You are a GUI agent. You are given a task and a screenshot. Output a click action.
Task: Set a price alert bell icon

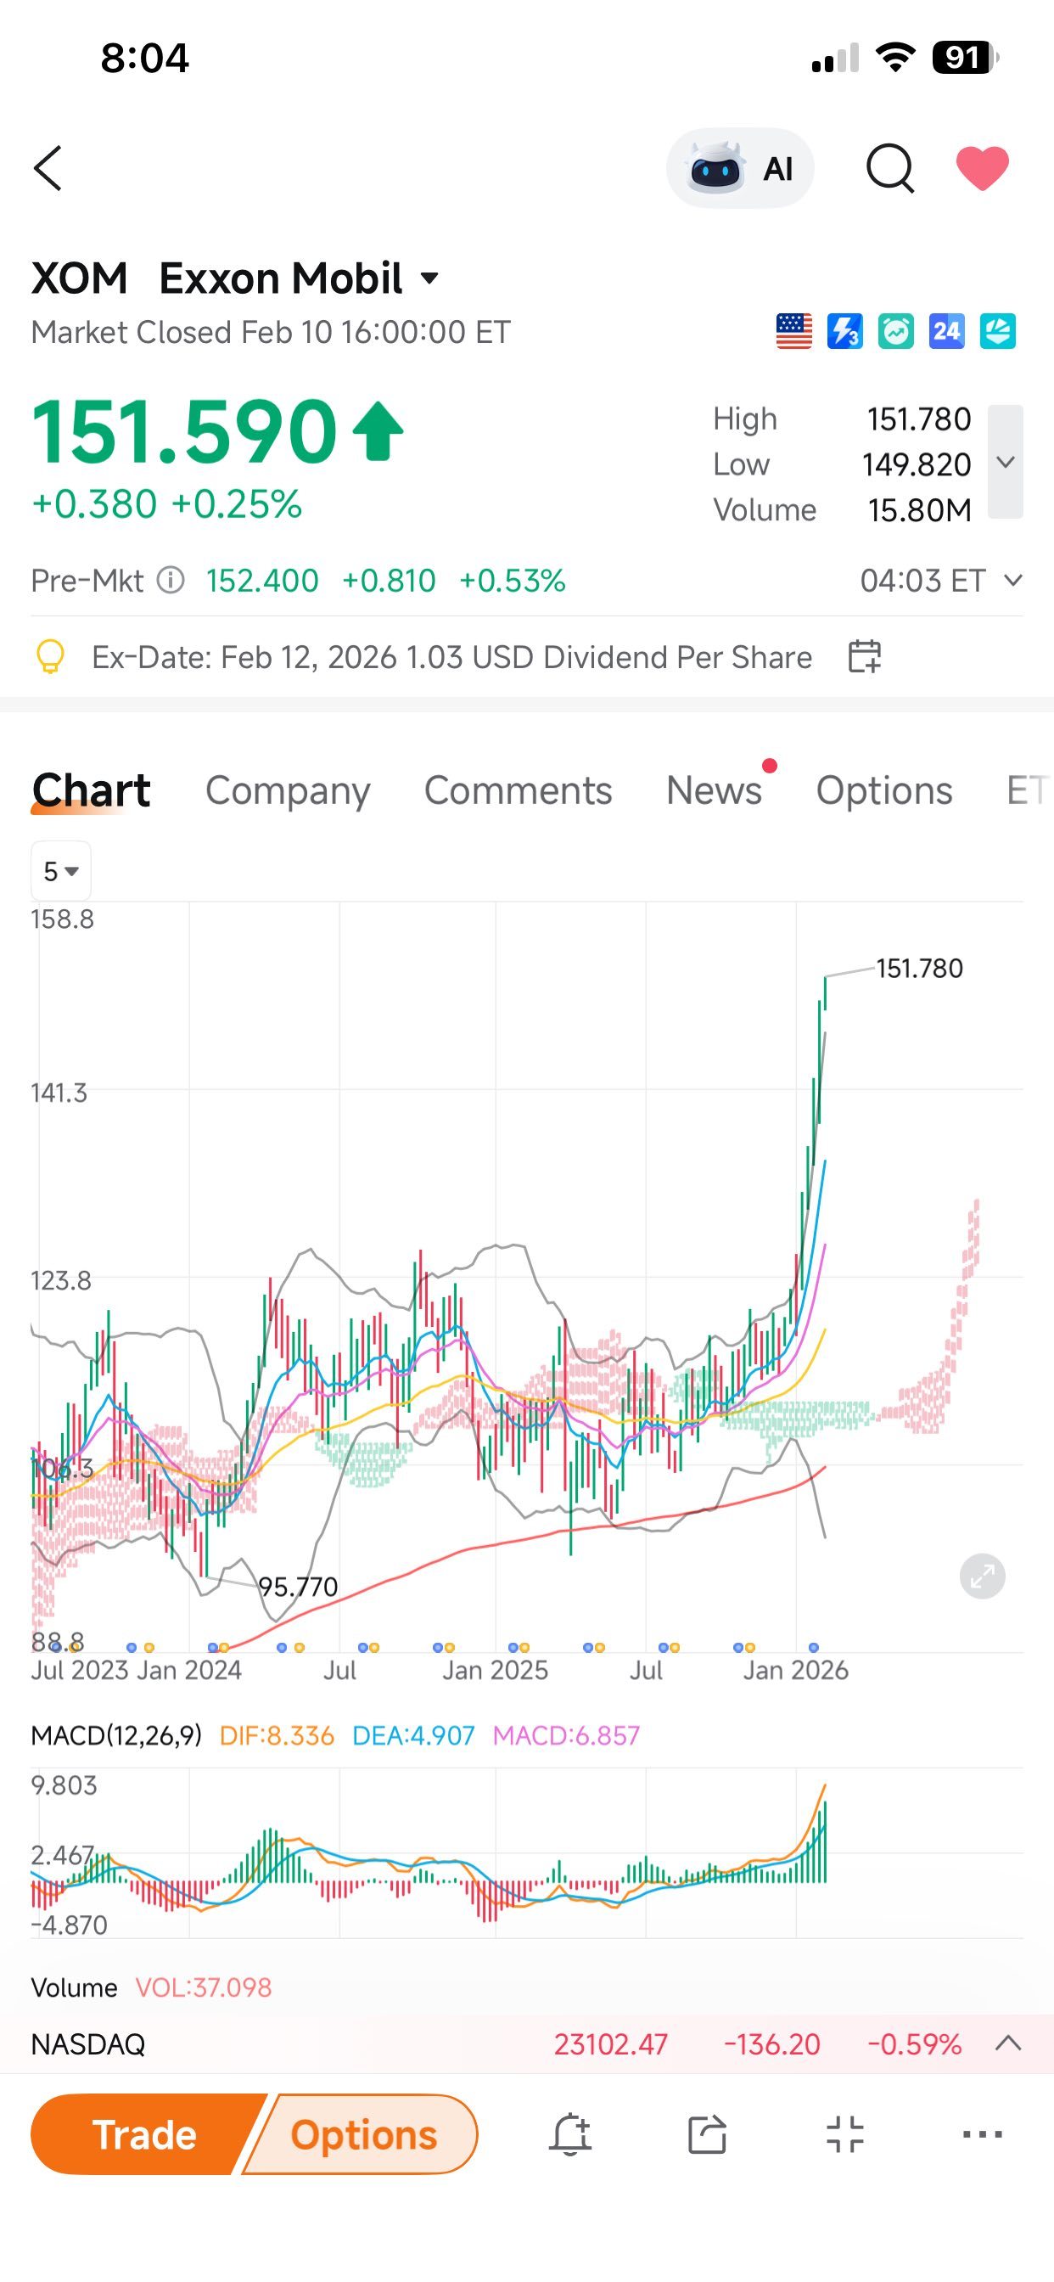569,2134
